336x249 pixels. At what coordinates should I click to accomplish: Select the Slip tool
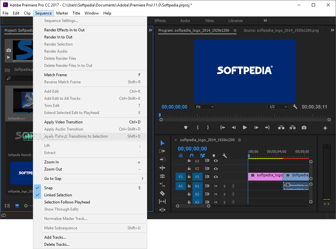click(x=162, y=202)
